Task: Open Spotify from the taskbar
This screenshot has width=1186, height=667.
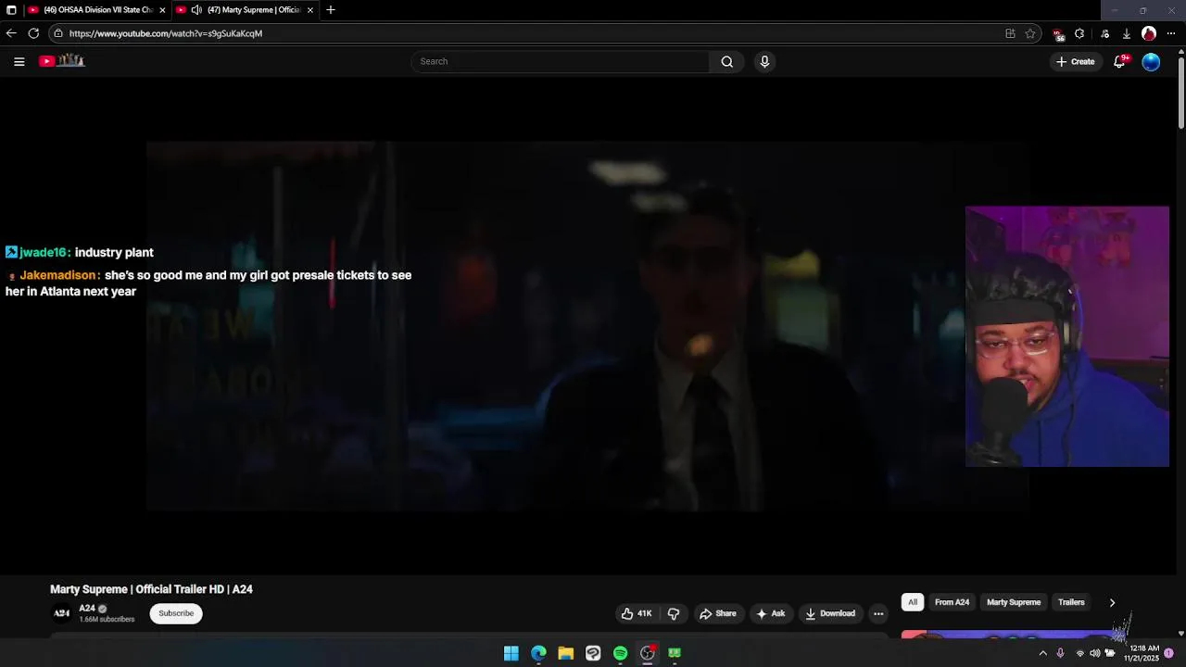Action: point(620,653)
